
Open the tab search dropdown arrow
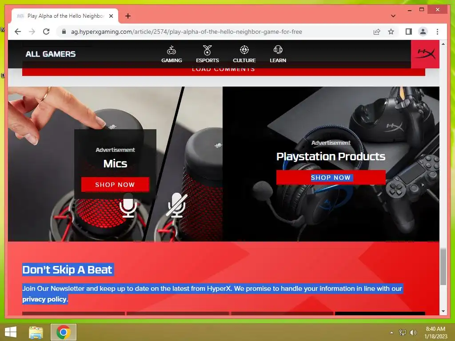[x=393, y=16]
